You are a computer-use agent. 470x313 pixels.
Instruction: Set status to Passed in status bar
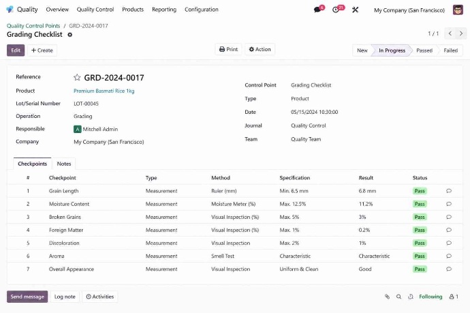[424, 50]
